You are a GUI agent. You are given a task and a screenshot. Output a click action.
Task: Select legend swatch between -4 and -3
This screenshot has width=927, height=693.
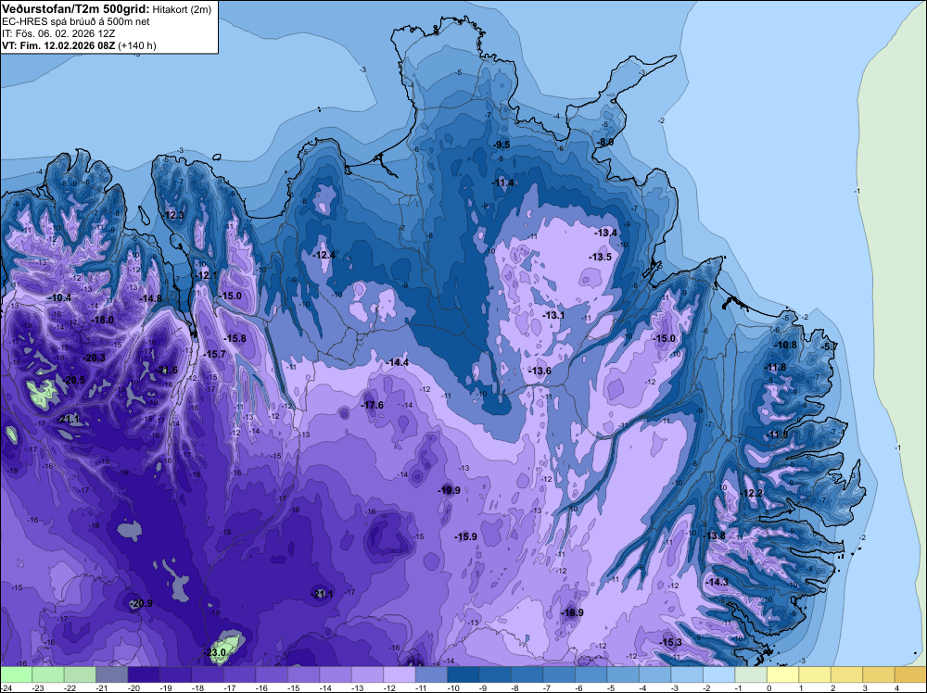click(x=655, y=674)
